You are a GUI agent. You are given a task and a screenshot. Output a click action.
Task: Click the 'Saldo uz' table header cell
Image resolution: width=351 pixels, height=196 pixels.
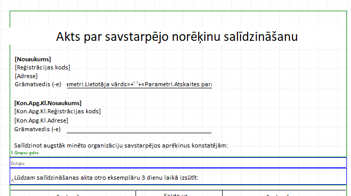pyautogui.click(x=179, y=193)
